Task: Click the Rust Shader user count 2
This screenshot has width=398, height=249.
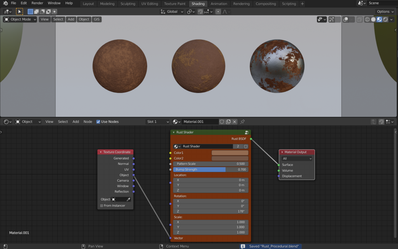Action: pyautogui.click(x=238, y=146)
